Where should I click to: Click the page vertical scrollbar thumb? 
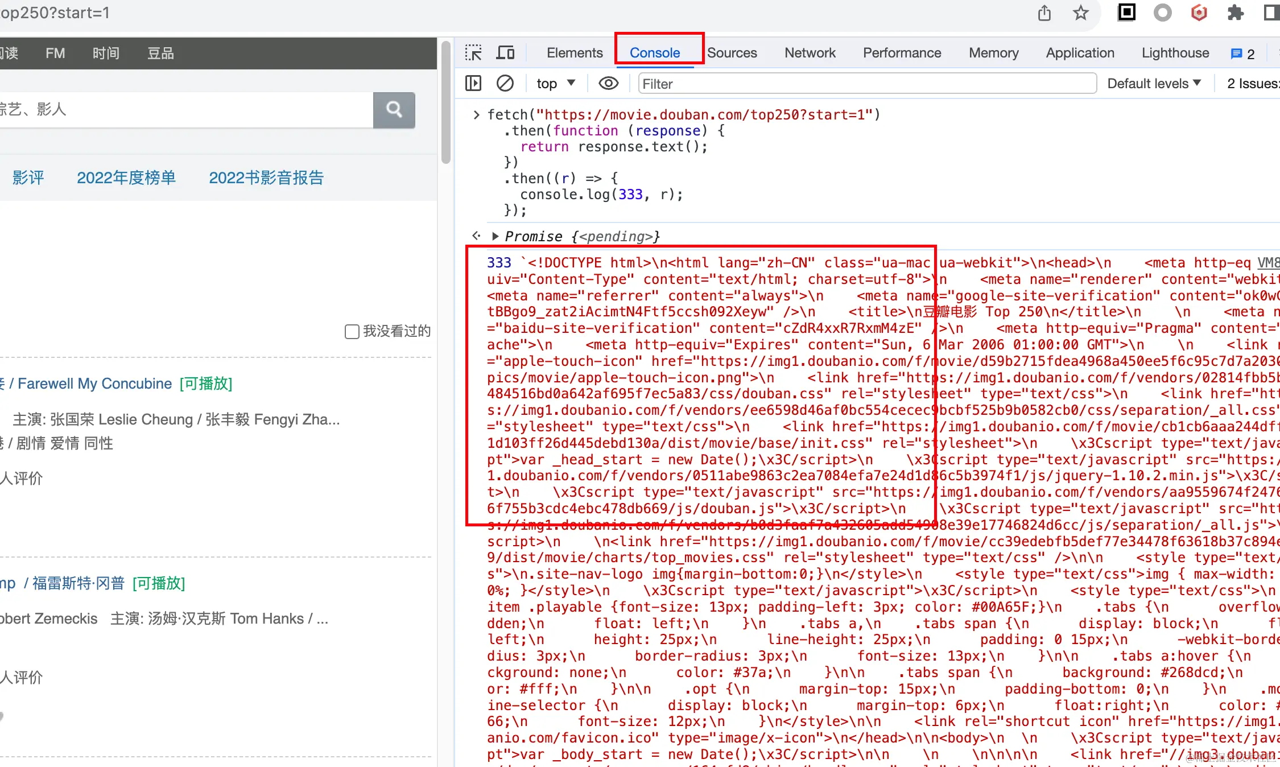446,104
